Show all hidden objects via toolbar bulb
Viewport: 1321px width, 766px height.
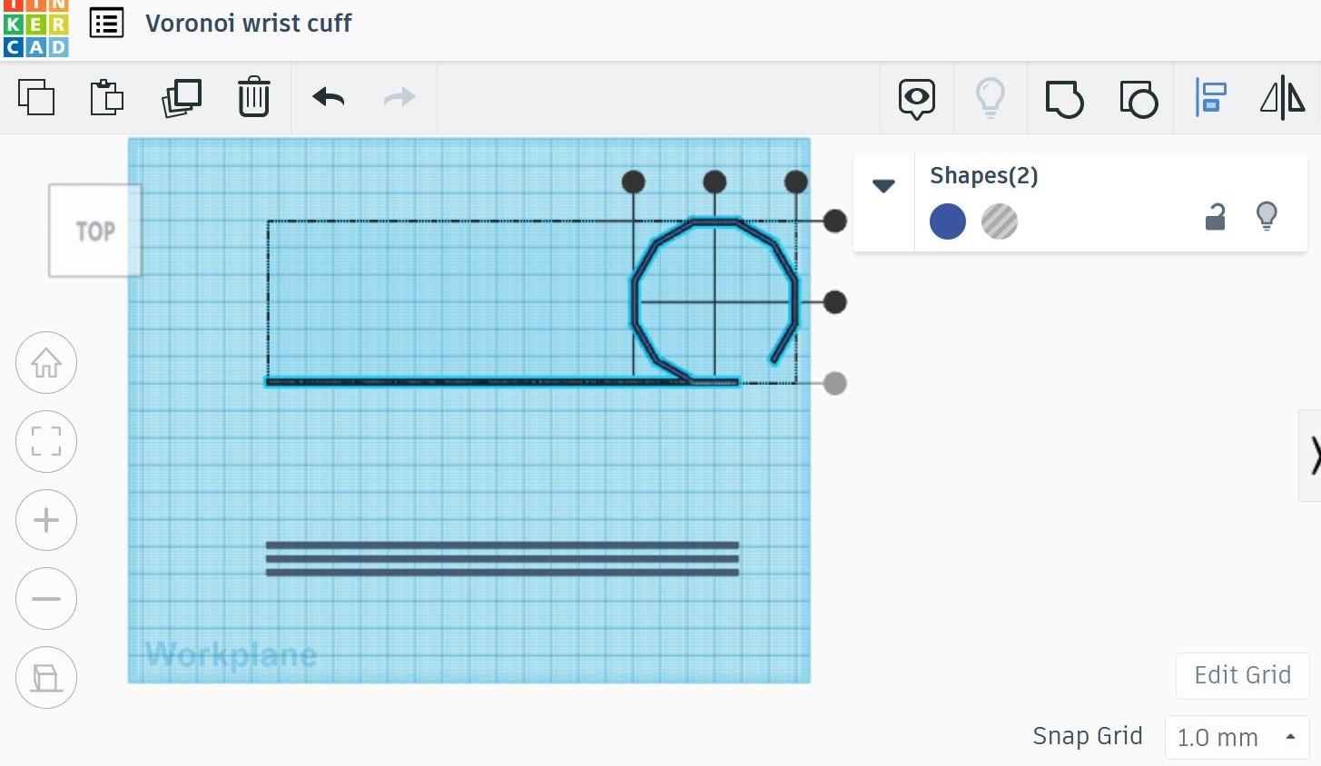[x=991, y=98]
